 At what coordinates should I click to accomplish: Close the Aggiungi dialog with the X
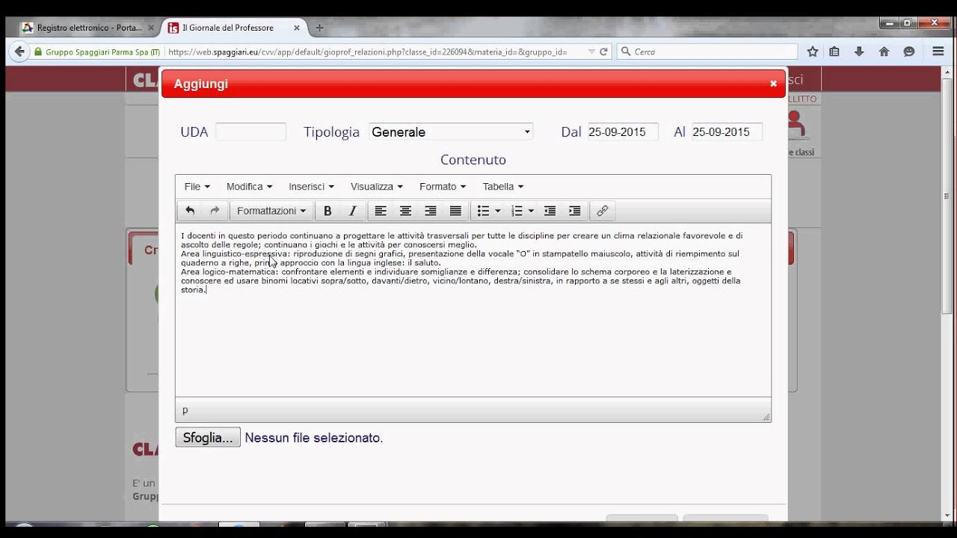773,84
